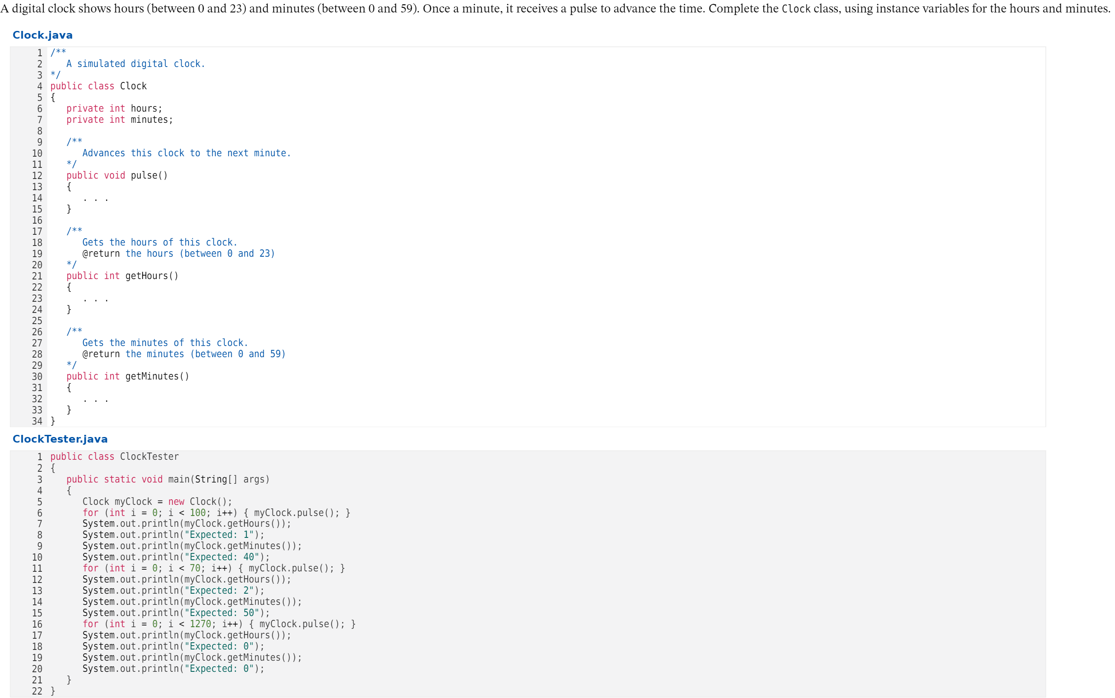Image resolution: width=1115 pixels, height=698 pixels.
Task: Click the 'Expected: 40' println line
Action: [176, 557]
